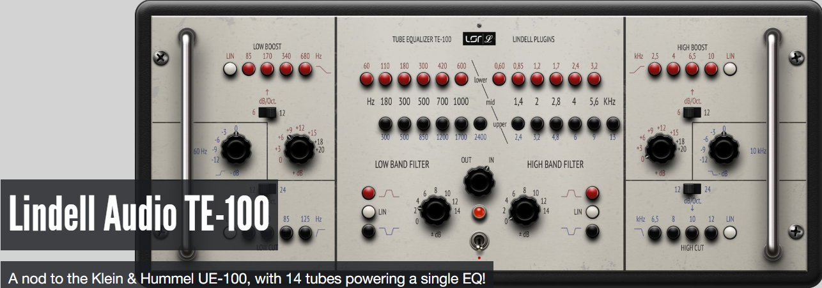The width and height of the screenshot is (822, 288).
Task: Select the black upper 300 Hz button
Action: [x=385, y=124]
